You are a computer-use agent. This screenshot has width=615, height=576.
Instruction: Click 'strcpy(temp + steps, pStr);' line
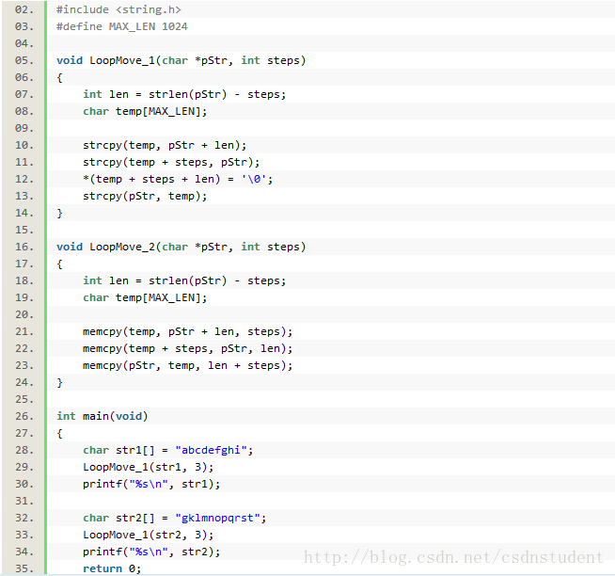coord(171,162)
